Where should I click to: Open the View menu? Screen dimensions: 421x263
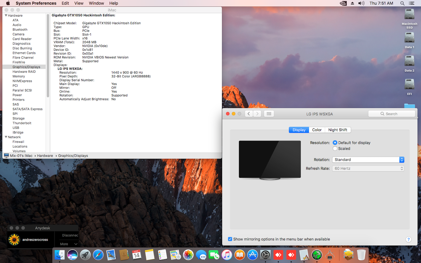79,3
